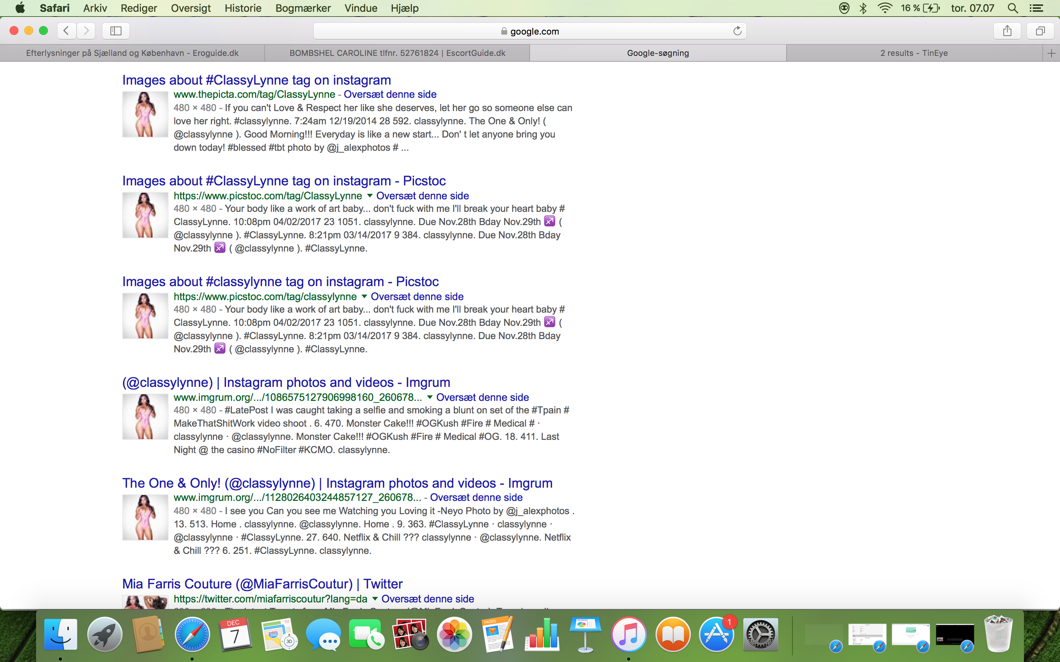Open Notification Center from menu bar

pos(1036,8)
